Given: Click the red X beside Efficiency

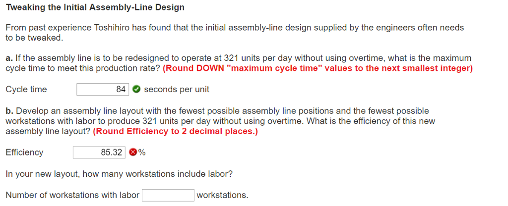Looking at the screenshot, I should coord(133,153).
